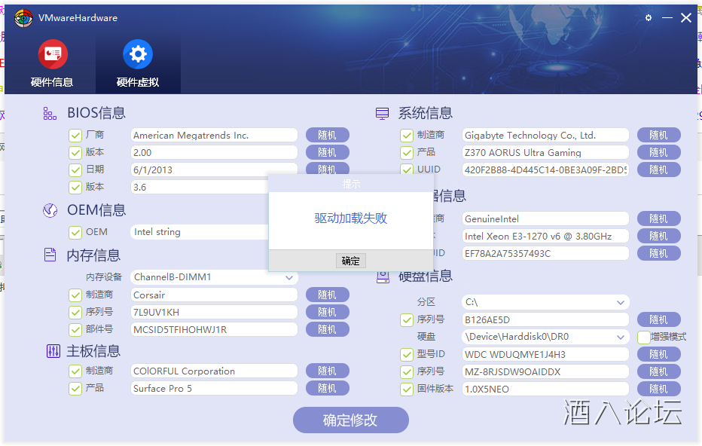The height and width of the screenshot is (446, 702).
Task: Switch to the 硬件信息 tab
Action: coord(53,63)
